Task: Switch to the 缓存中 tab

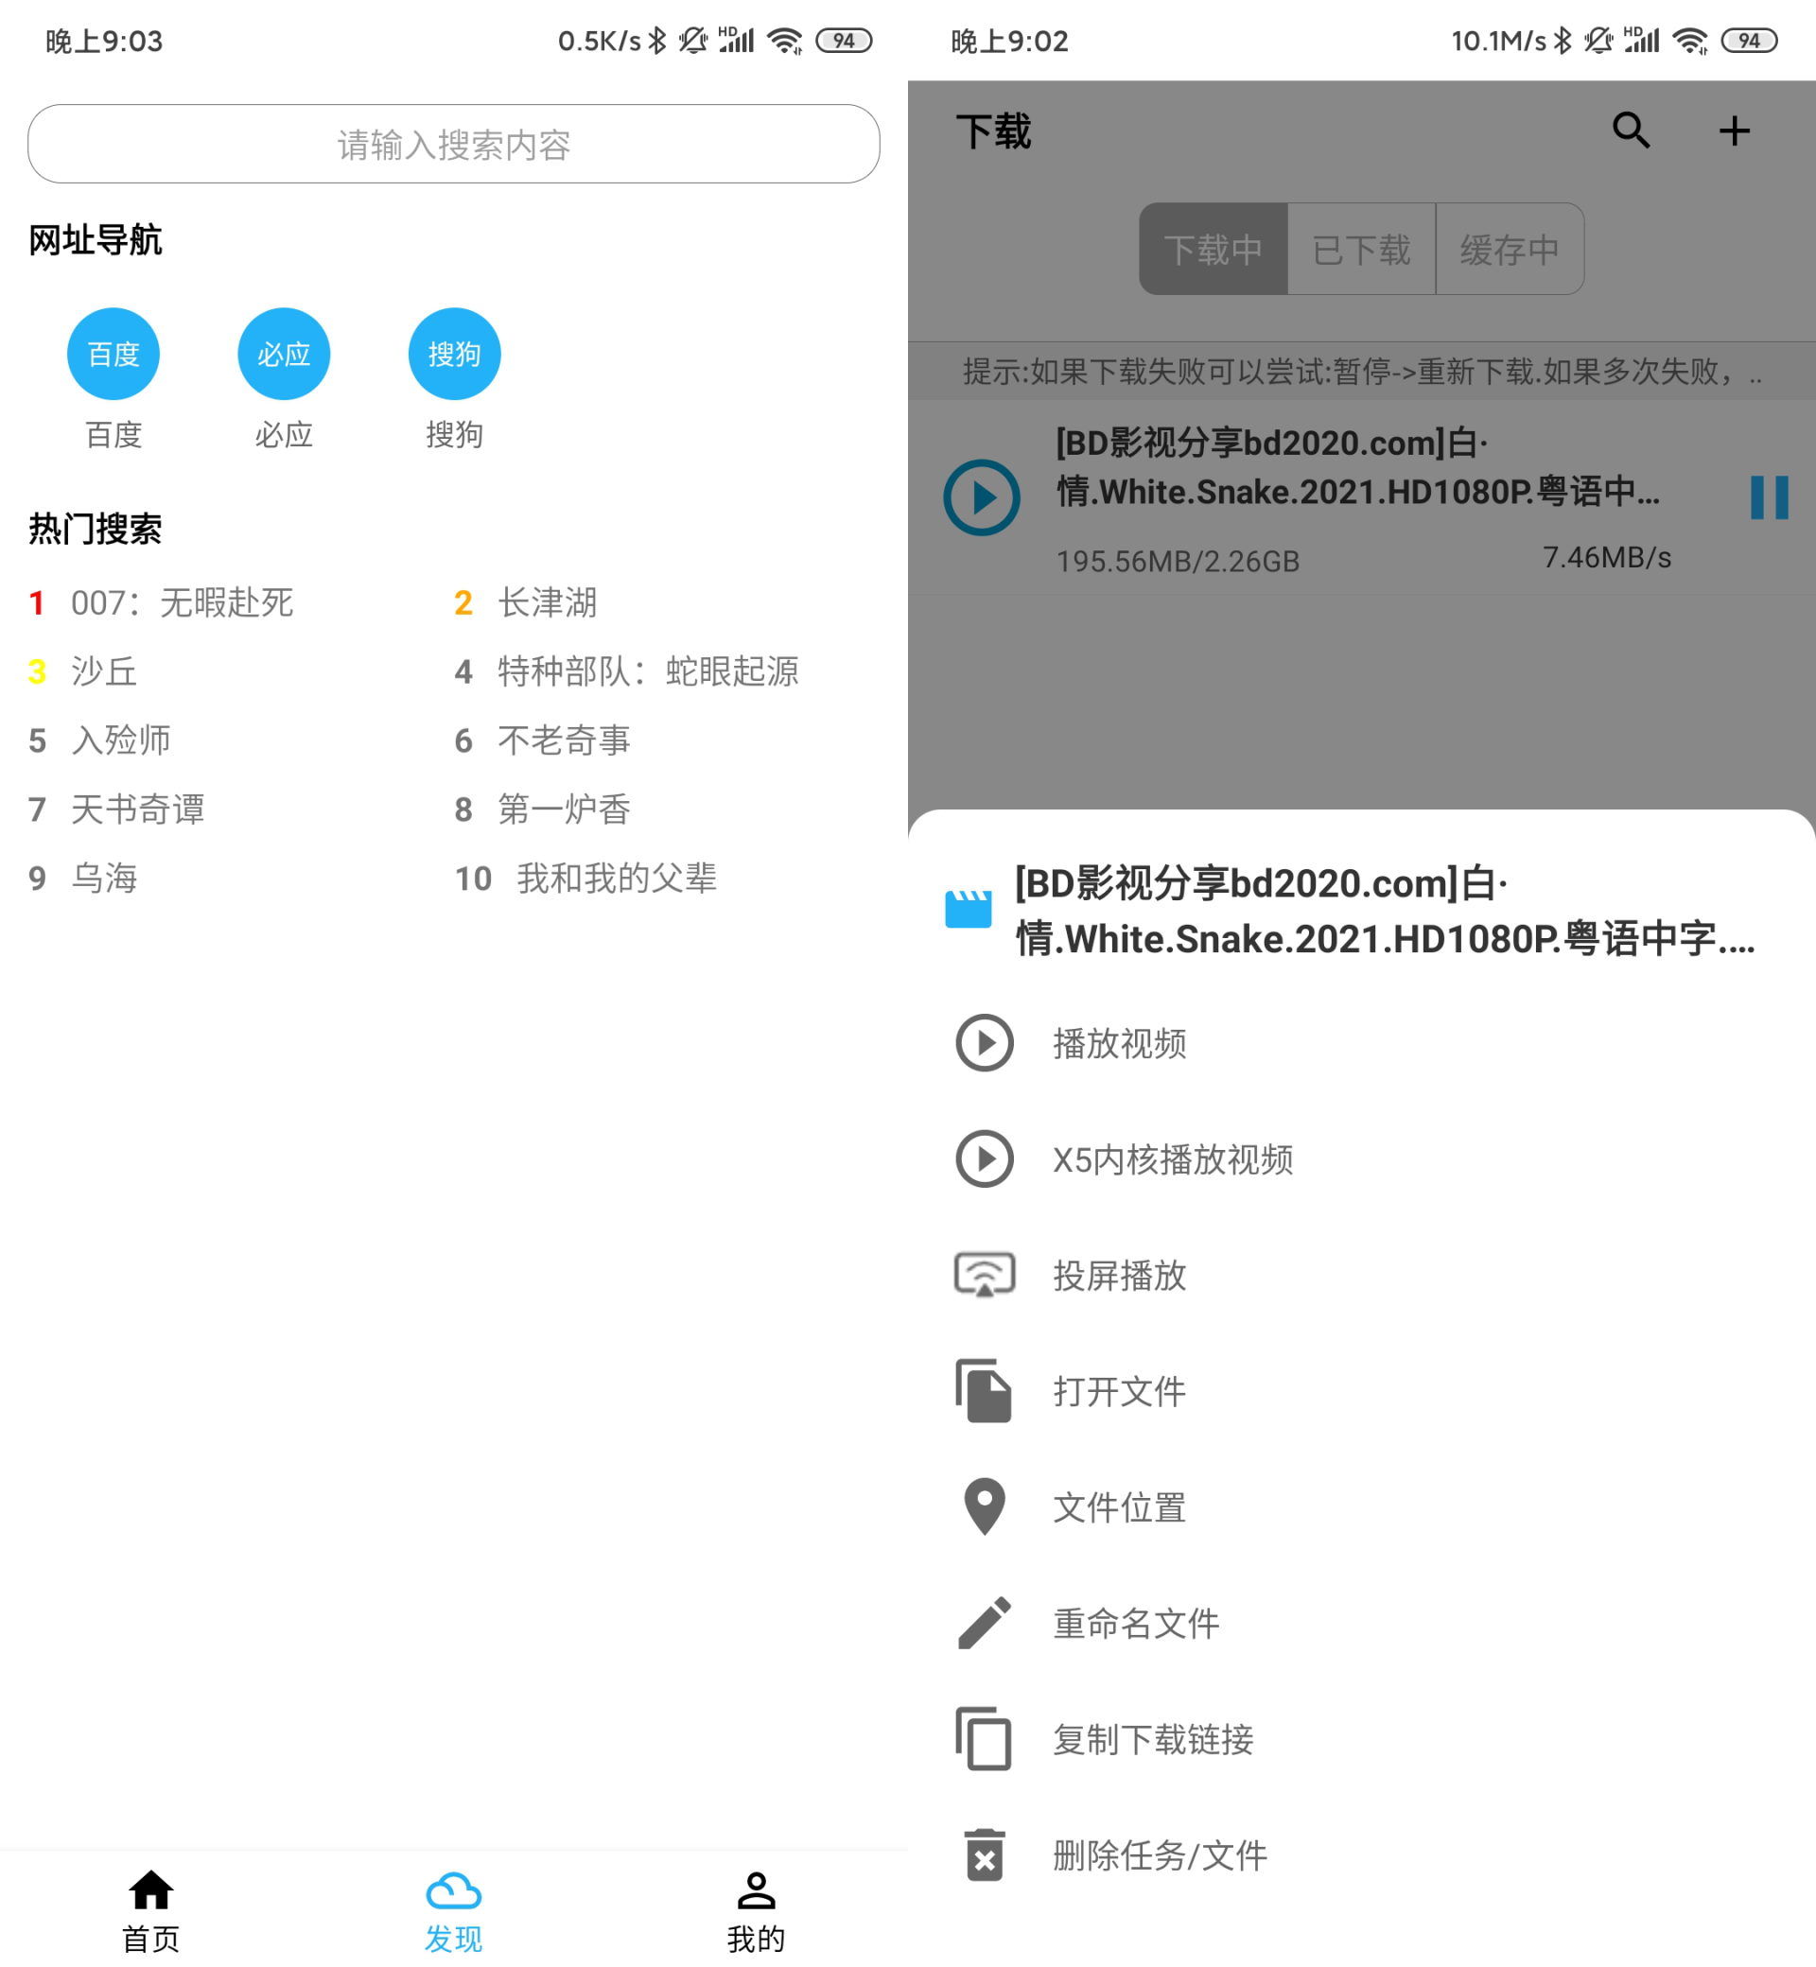Action: point(1509,250)
